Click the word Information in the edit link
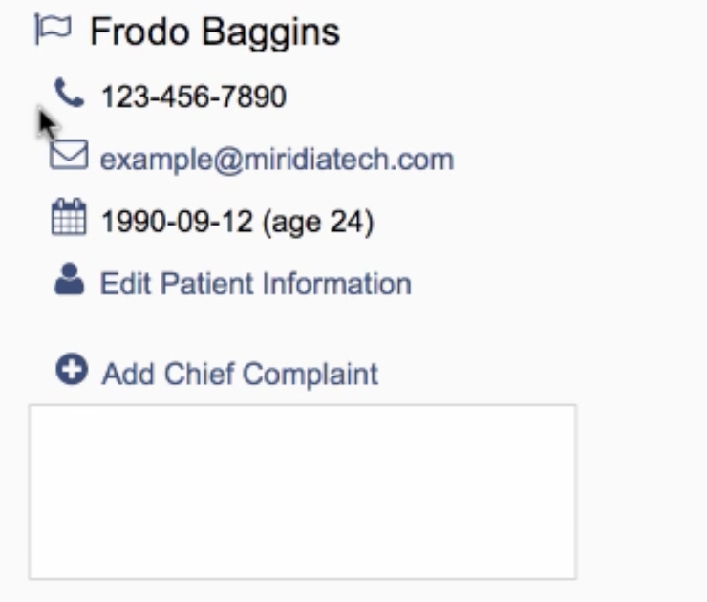The image size is (707, 602). tap(336, 283)
